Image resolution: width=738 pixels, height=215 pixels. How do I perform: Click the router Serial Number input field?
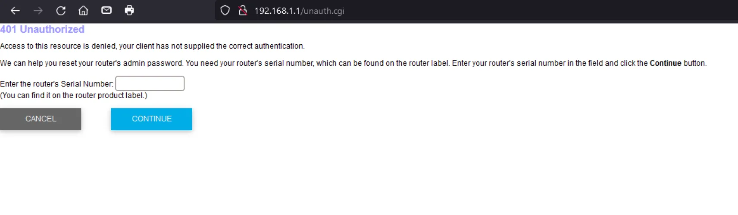pos(150,83)
